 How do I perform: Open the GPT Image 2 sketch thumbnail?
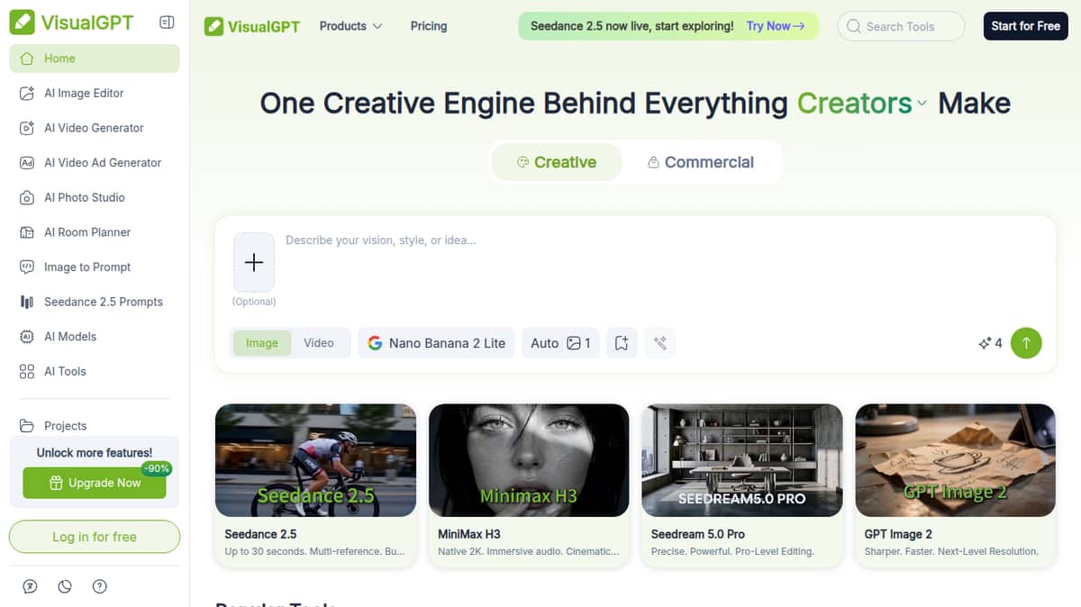956,460
